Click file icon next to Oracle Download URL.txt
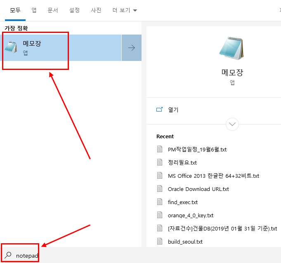Viewport: 281px width, 263px height. 160,189
